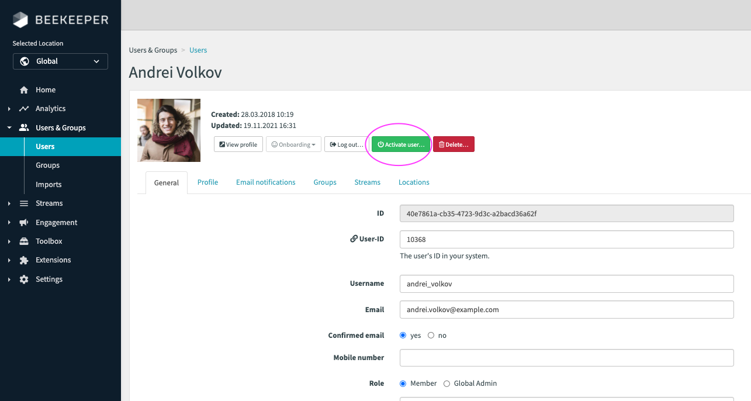Open Streams using its list icon
Viewport: 751px width, 401px height.
click(x=23, y=203)
